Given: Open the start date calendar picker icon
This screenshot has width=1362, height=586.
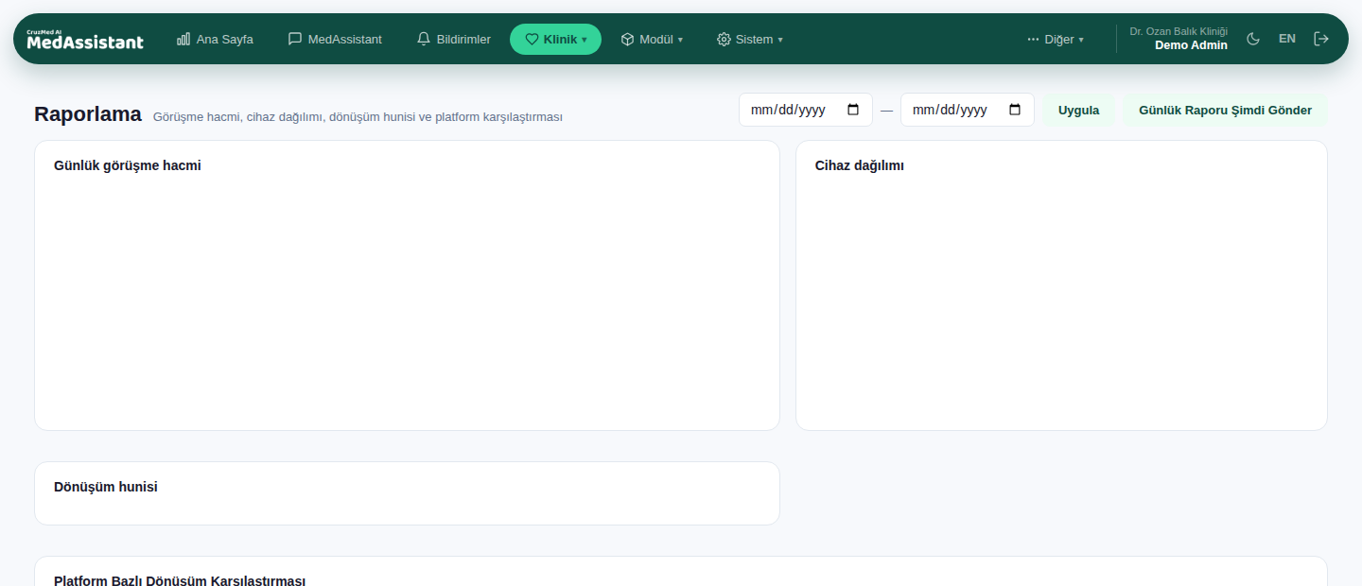Looking at the screenshot, I should tap(853, 110).
